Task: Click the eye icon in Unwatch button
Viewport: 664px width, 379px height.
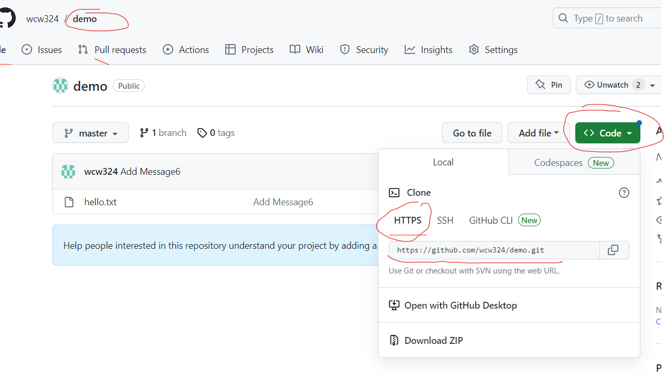Action: coord(589,85)
